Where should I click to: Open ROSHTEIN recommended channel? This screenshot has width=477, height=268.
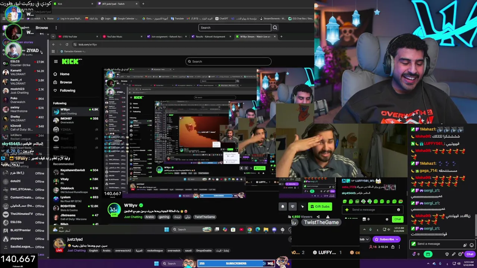click(76, 208)
